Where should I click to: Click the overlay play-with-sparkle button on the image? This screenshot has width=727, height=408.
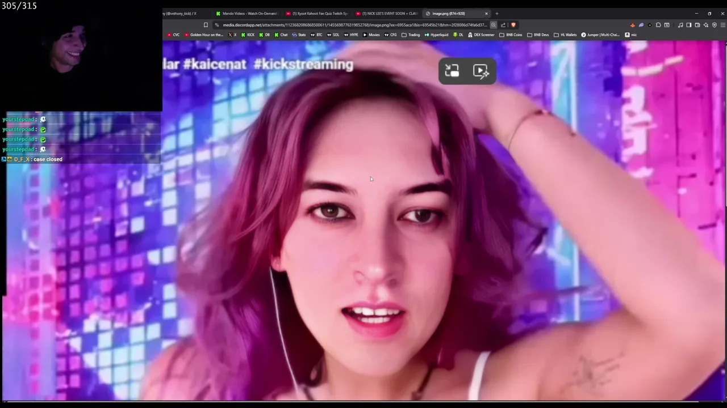[481, 71]
